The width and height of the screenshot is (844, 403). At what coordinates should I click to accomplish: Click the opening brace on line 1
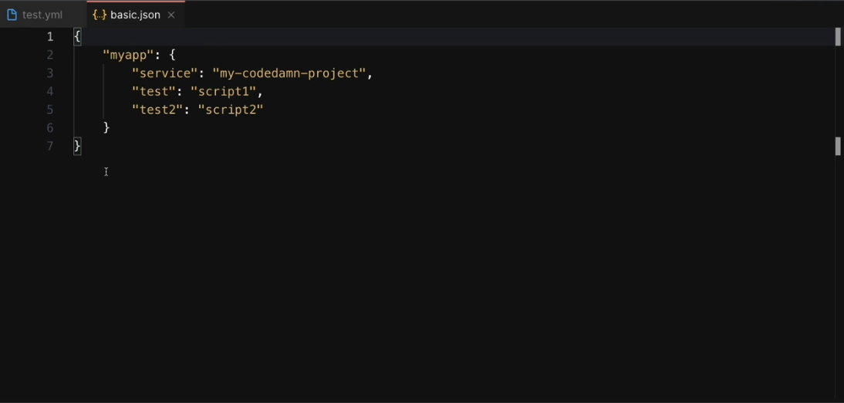[x=77, y=36]
